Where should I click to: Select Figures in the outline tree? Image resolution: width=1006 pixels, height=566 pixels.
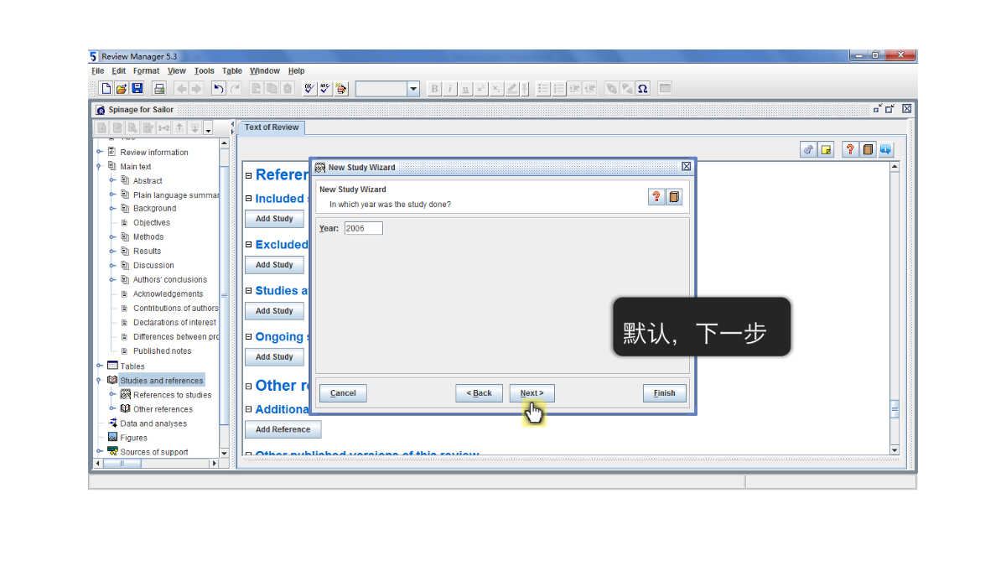pos(133,438)
